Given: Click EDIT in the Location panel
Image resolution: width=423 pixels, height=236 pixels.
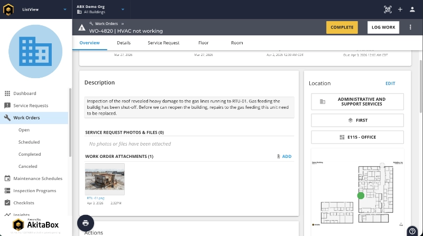Looking at the screenshot, I should point(390,83).
